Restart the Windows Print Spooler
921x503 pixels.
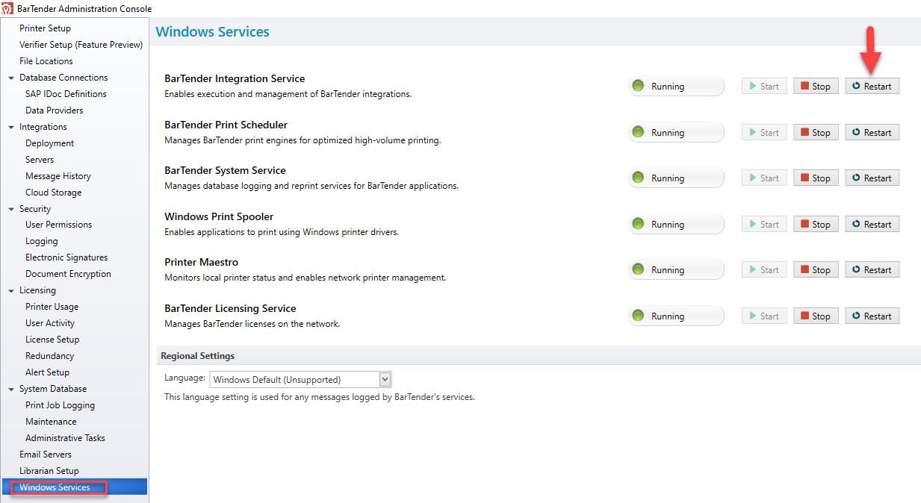(872, 225)
